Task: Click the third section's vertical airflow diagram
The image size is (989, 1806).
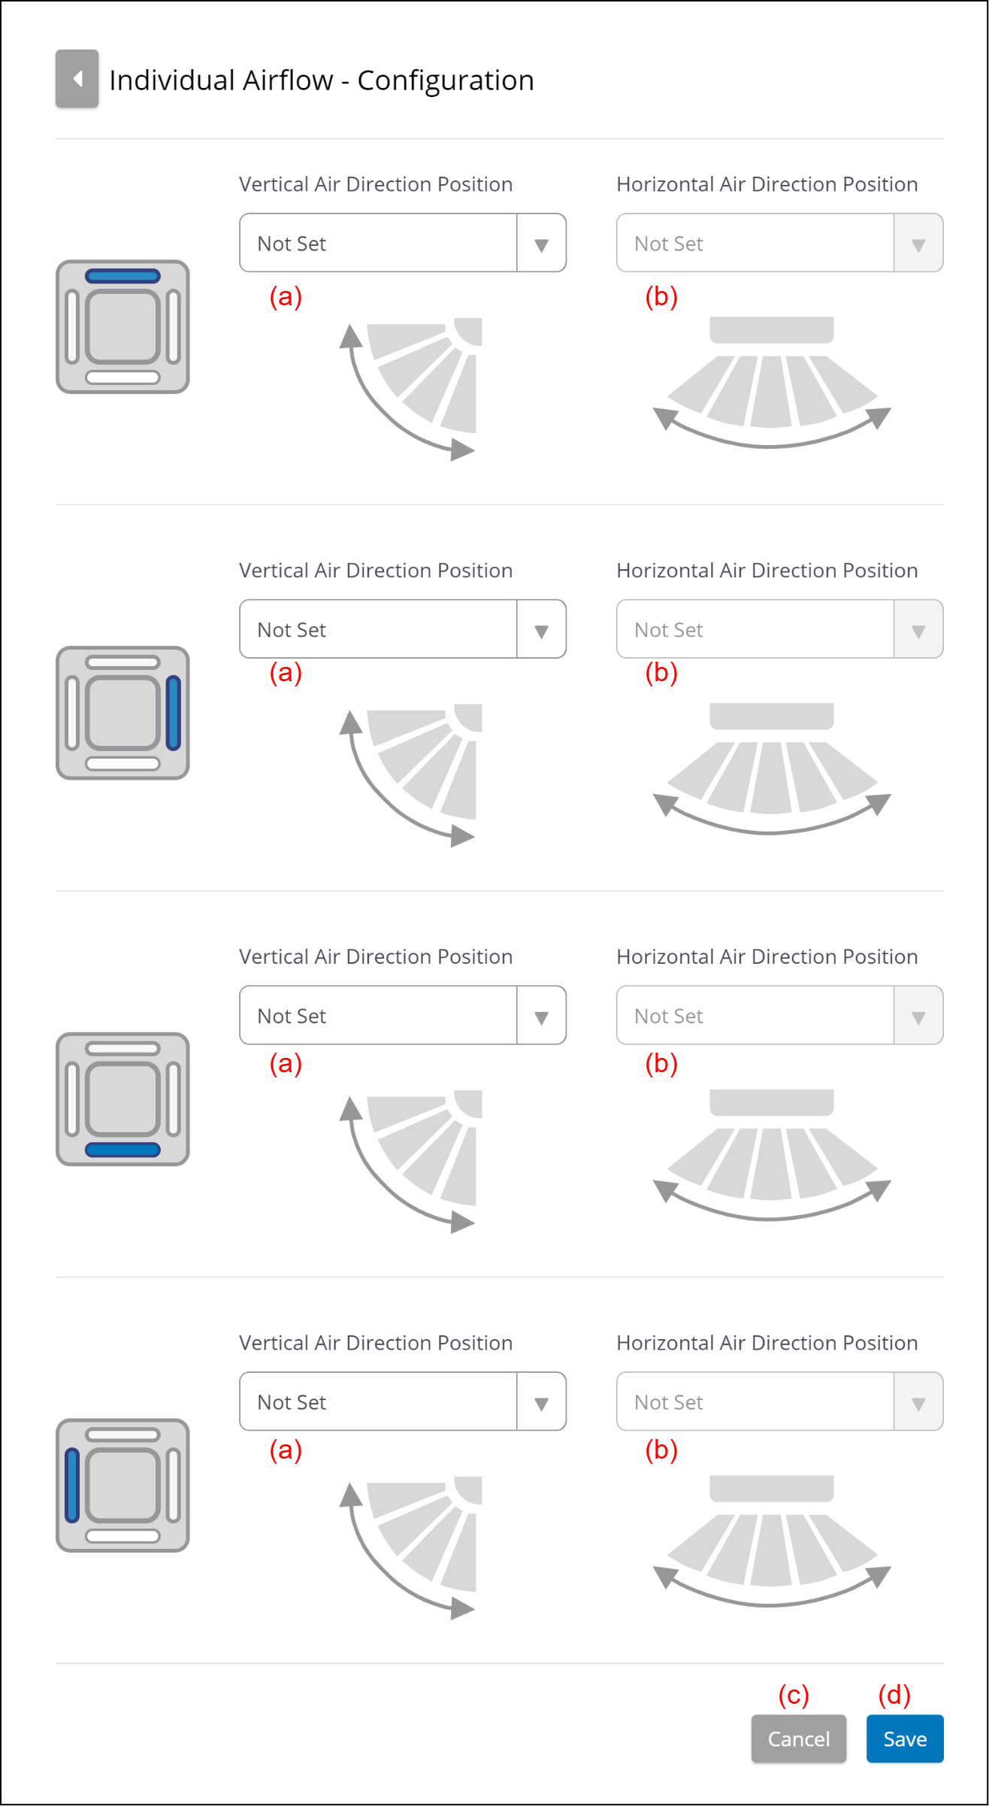Action: coord(410,1162)
